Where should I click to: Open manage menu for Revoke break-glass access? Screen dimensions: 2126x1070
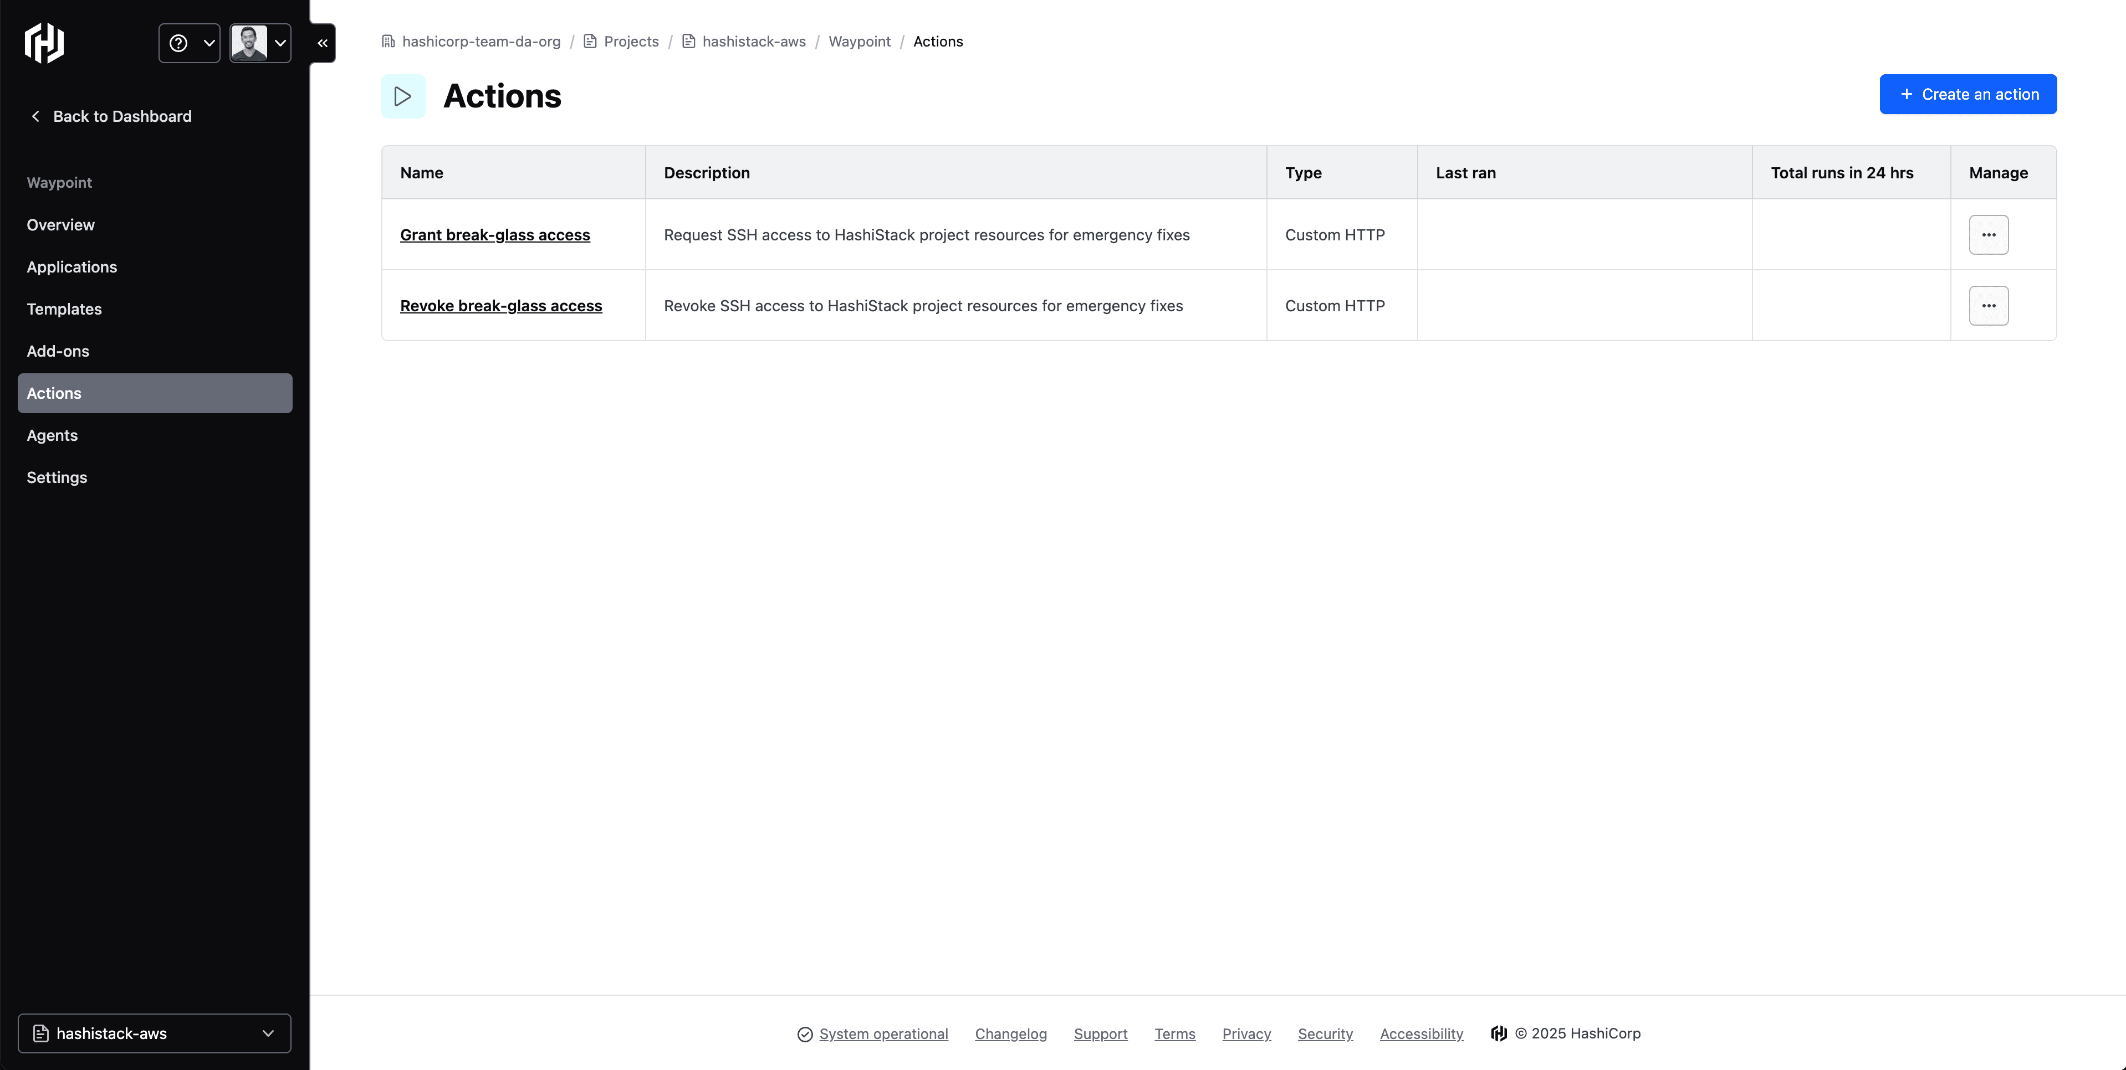[1988, 306]
